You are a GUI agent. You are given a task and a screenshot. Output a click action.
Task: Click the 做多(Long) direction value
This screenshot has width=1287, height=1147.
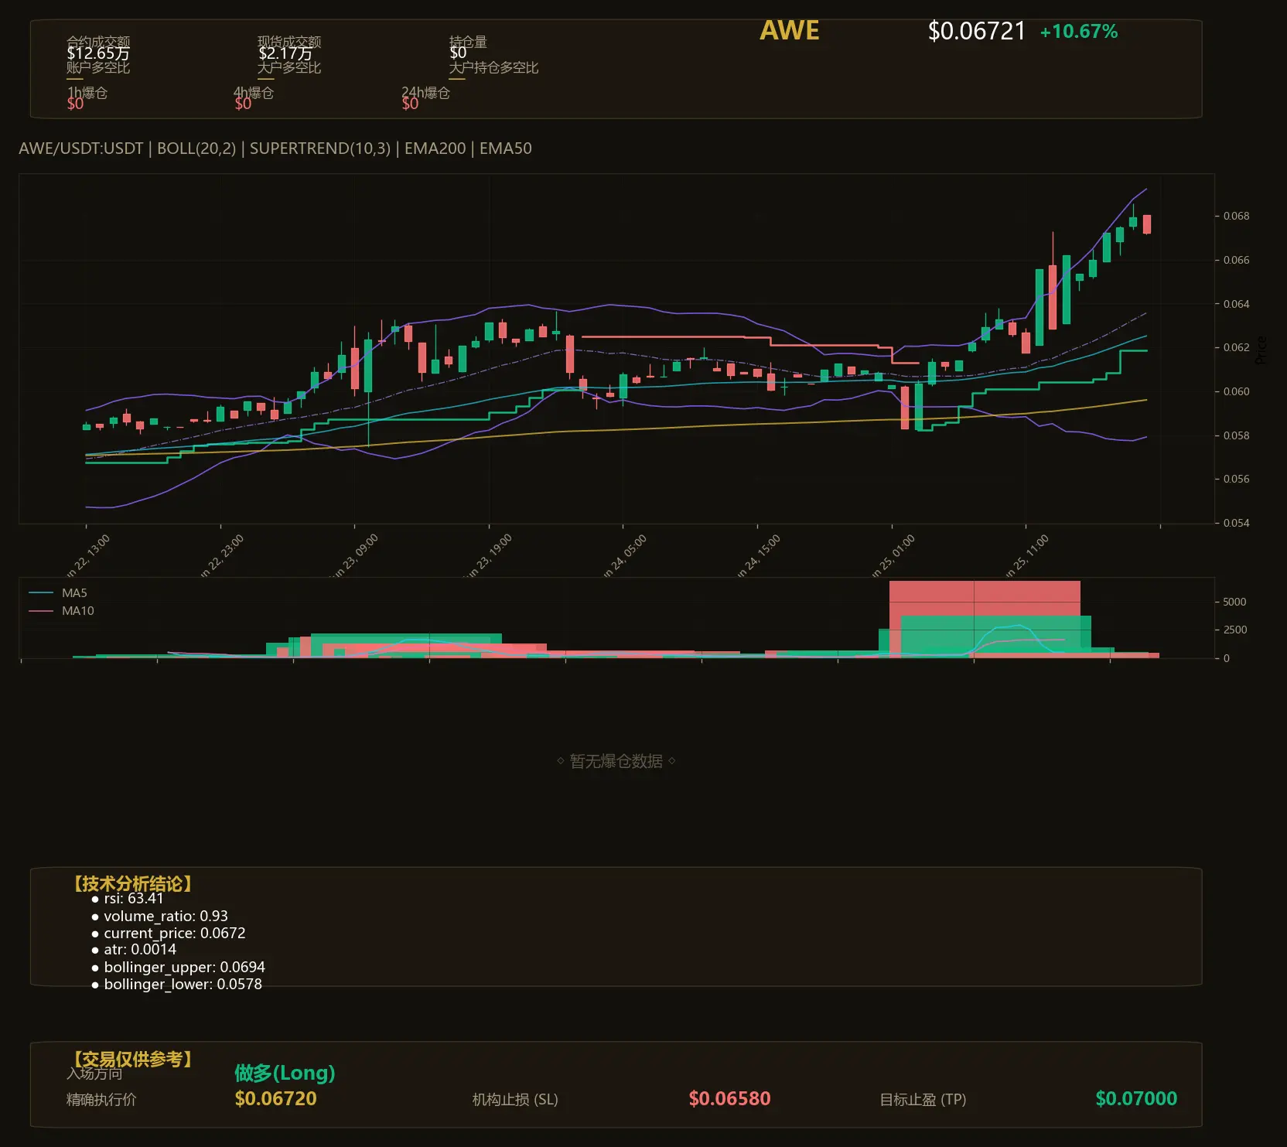point(285,1073)
